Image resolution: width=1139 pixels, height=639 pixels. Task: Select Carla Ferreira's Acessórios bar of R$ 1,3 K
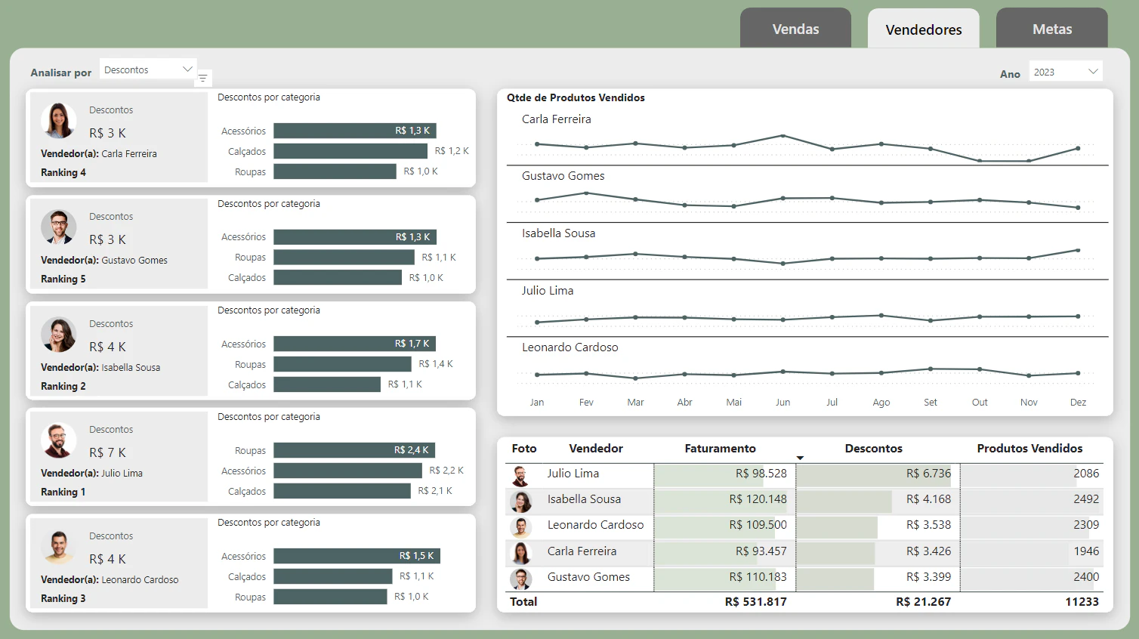click(x=355, y=131)
